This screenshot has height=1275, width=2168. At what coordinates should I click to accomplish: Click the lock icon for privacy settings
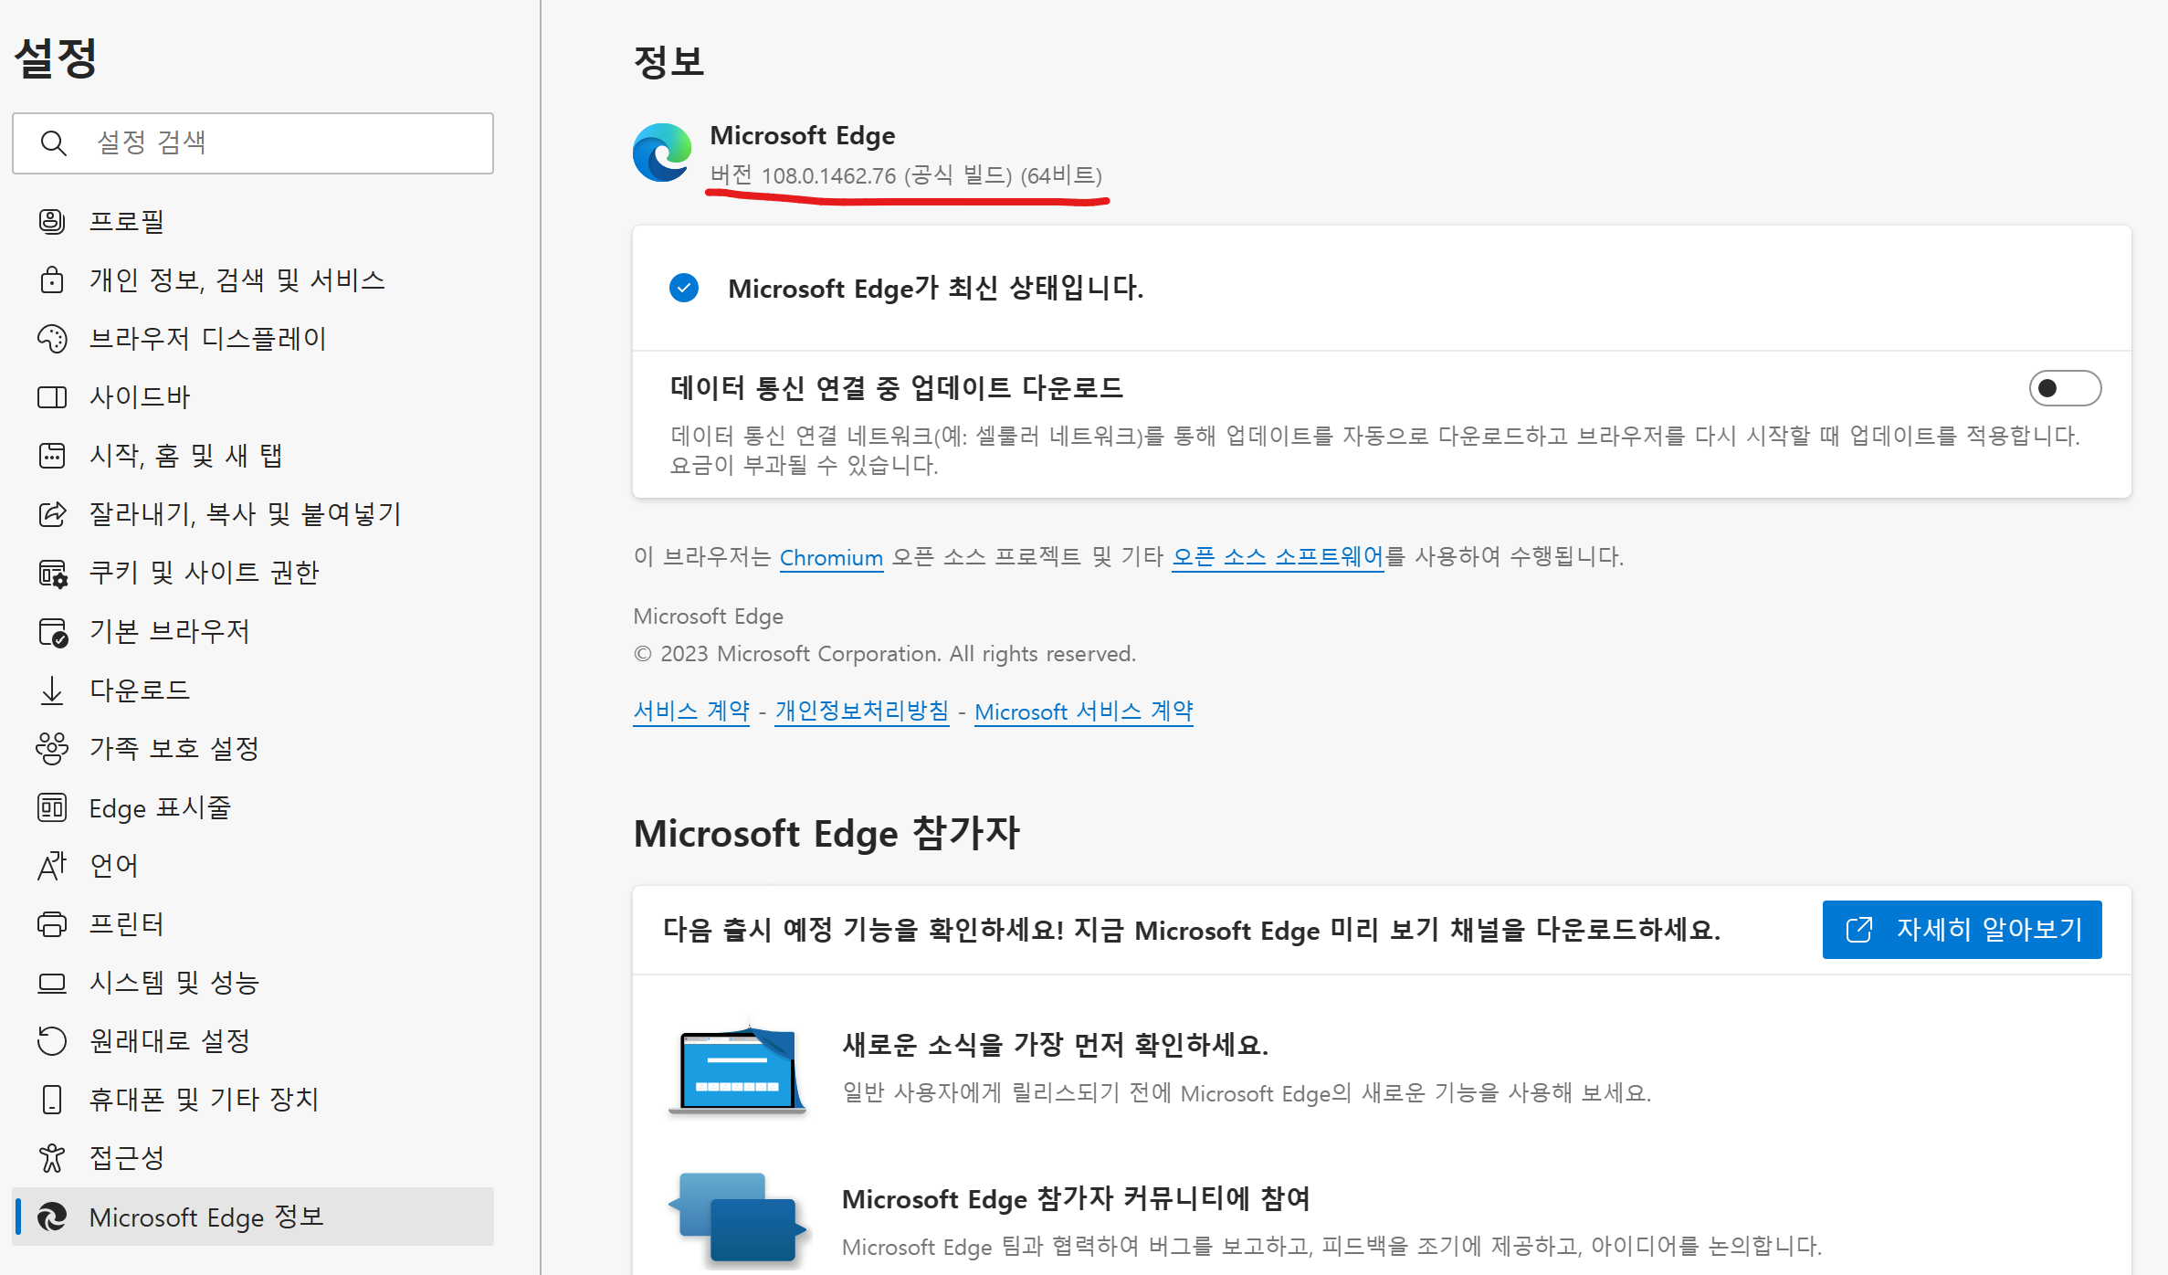point(52,279)
